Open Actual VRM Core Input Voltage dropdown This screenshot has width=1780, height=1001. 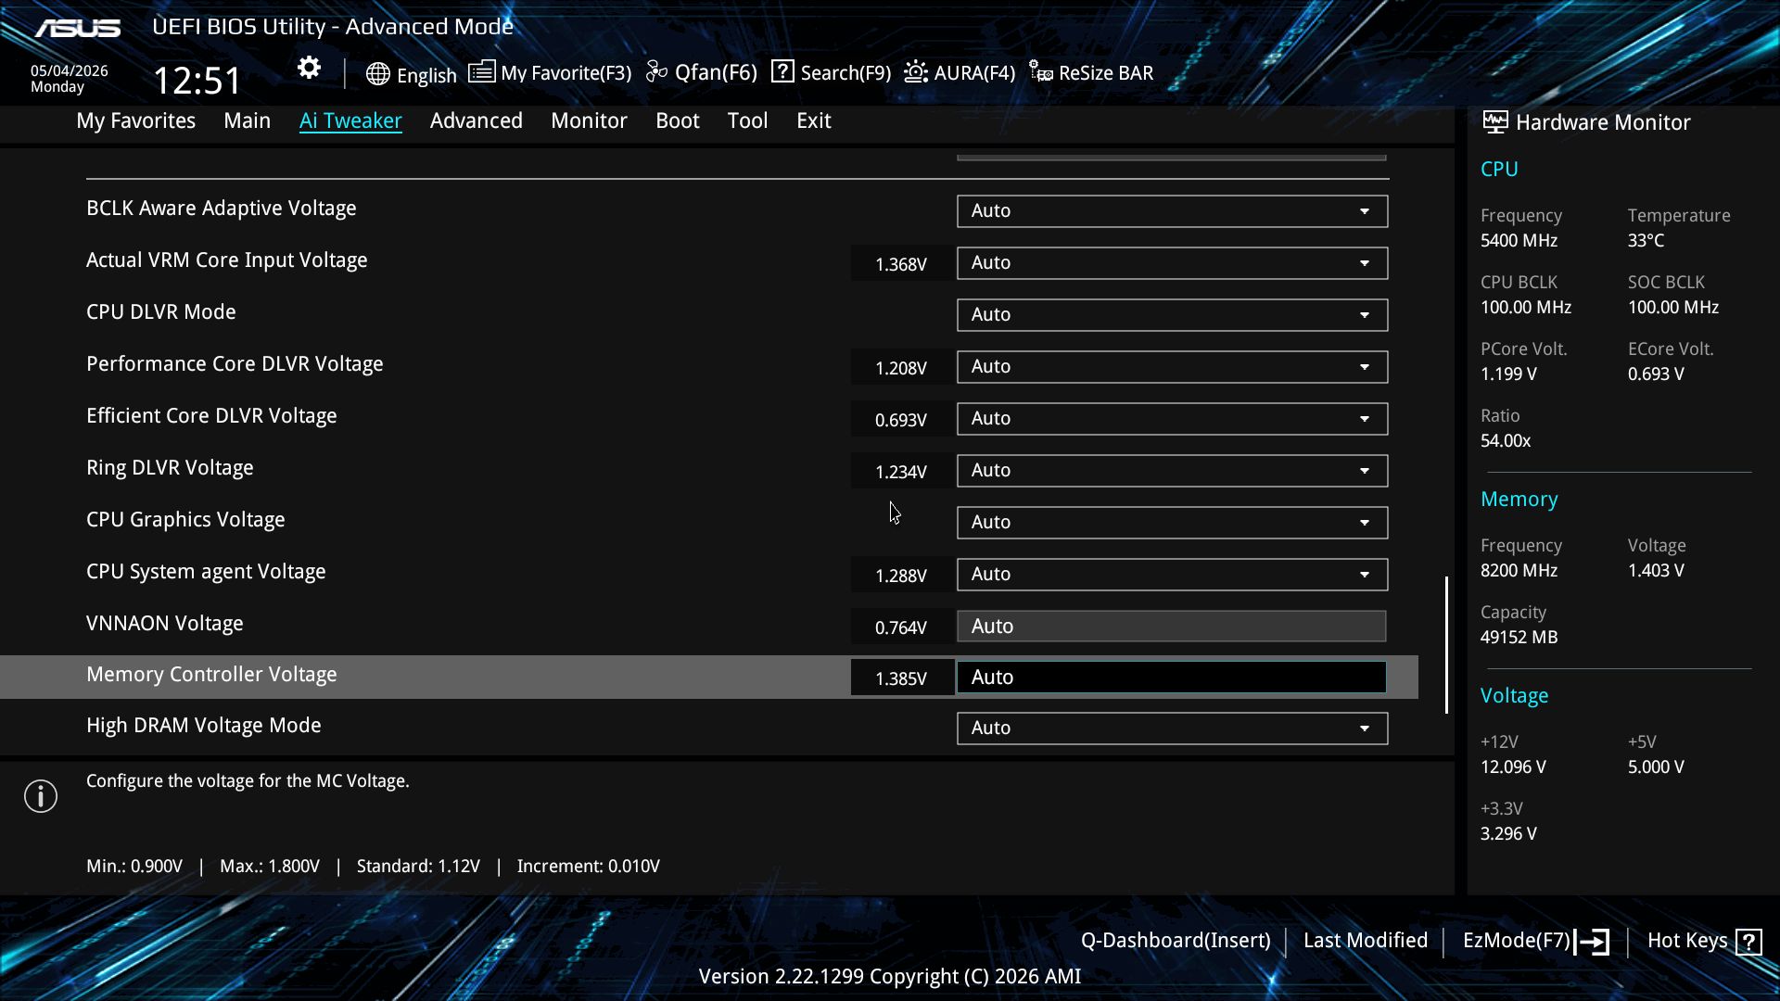coord(1172,263)
